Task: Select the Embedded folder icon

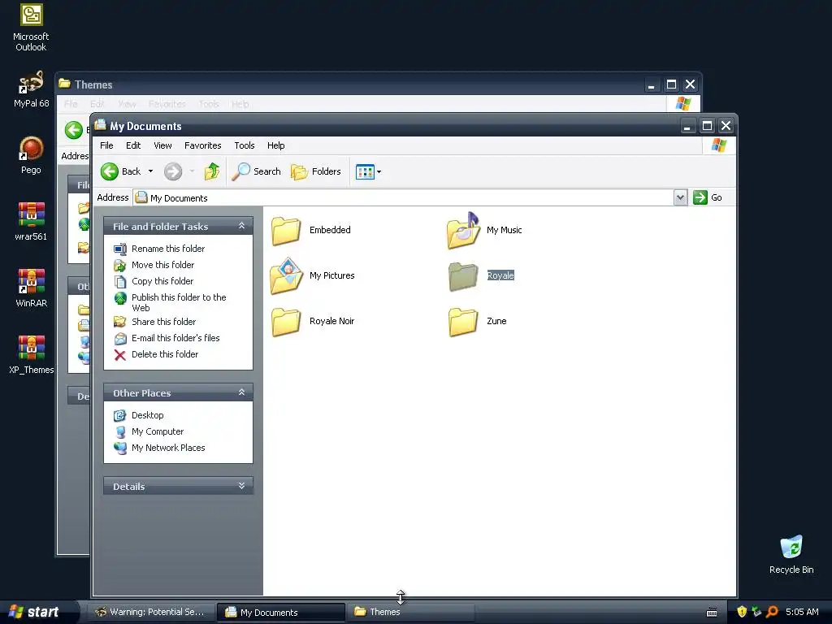Action: pyautogui.click(x=286, y=231)
